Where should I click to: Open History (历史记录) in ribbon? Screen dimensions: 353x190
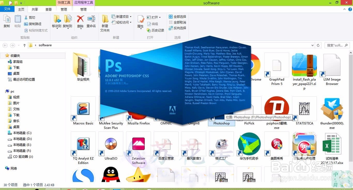(155, 30)
